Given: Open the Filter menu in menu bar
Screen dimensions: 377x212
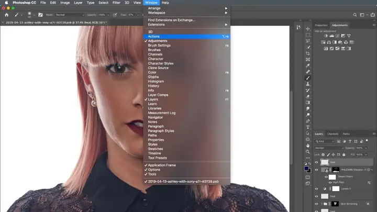Looking at the screenshot, I should (x=116, y=3).
